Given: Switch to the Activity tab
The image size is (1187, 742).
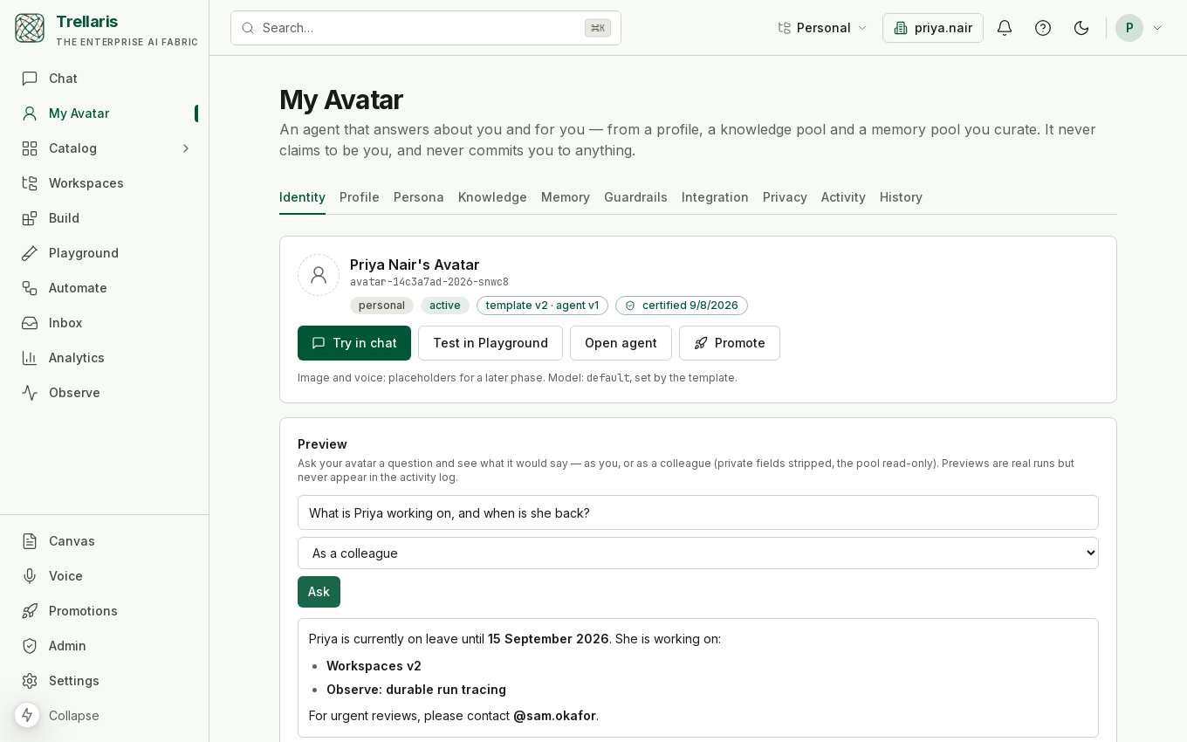Looking at the screenshot, I should pyautogui.click(x=843, y=197).
